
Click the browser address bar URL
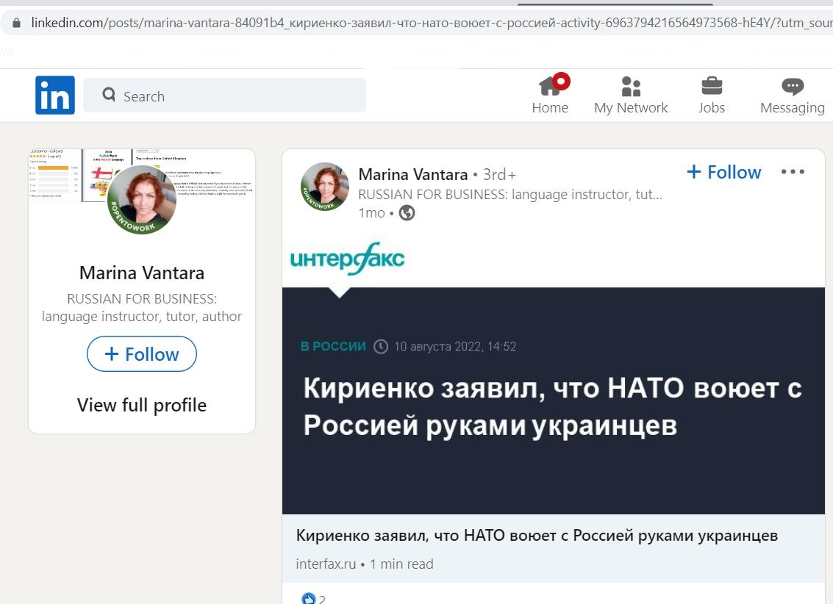tap(432, 23)
